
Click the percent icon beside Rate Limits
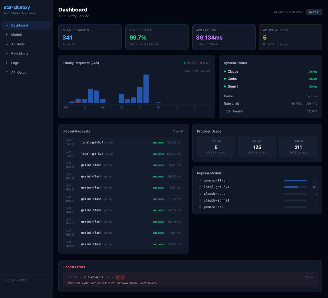click(7, 53)
